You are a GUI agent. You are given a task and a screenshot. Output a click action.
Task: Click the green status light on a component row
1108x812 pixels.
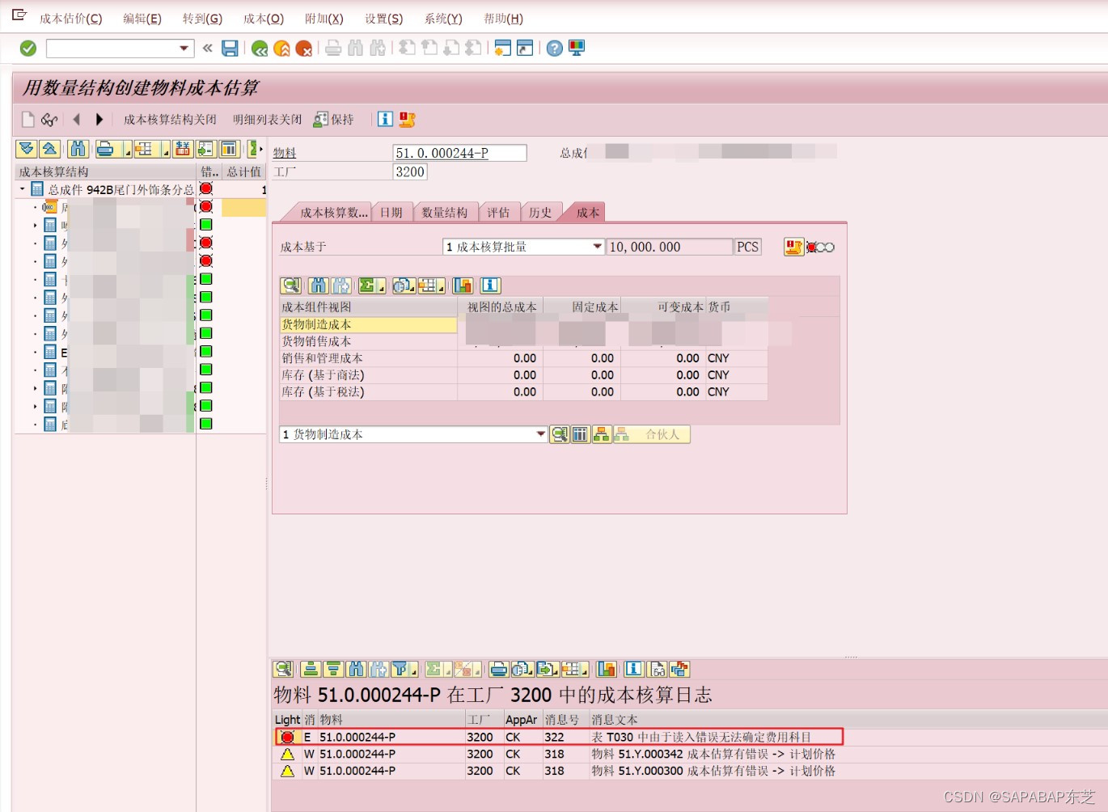pyautogui.click(x=206, y=224)
